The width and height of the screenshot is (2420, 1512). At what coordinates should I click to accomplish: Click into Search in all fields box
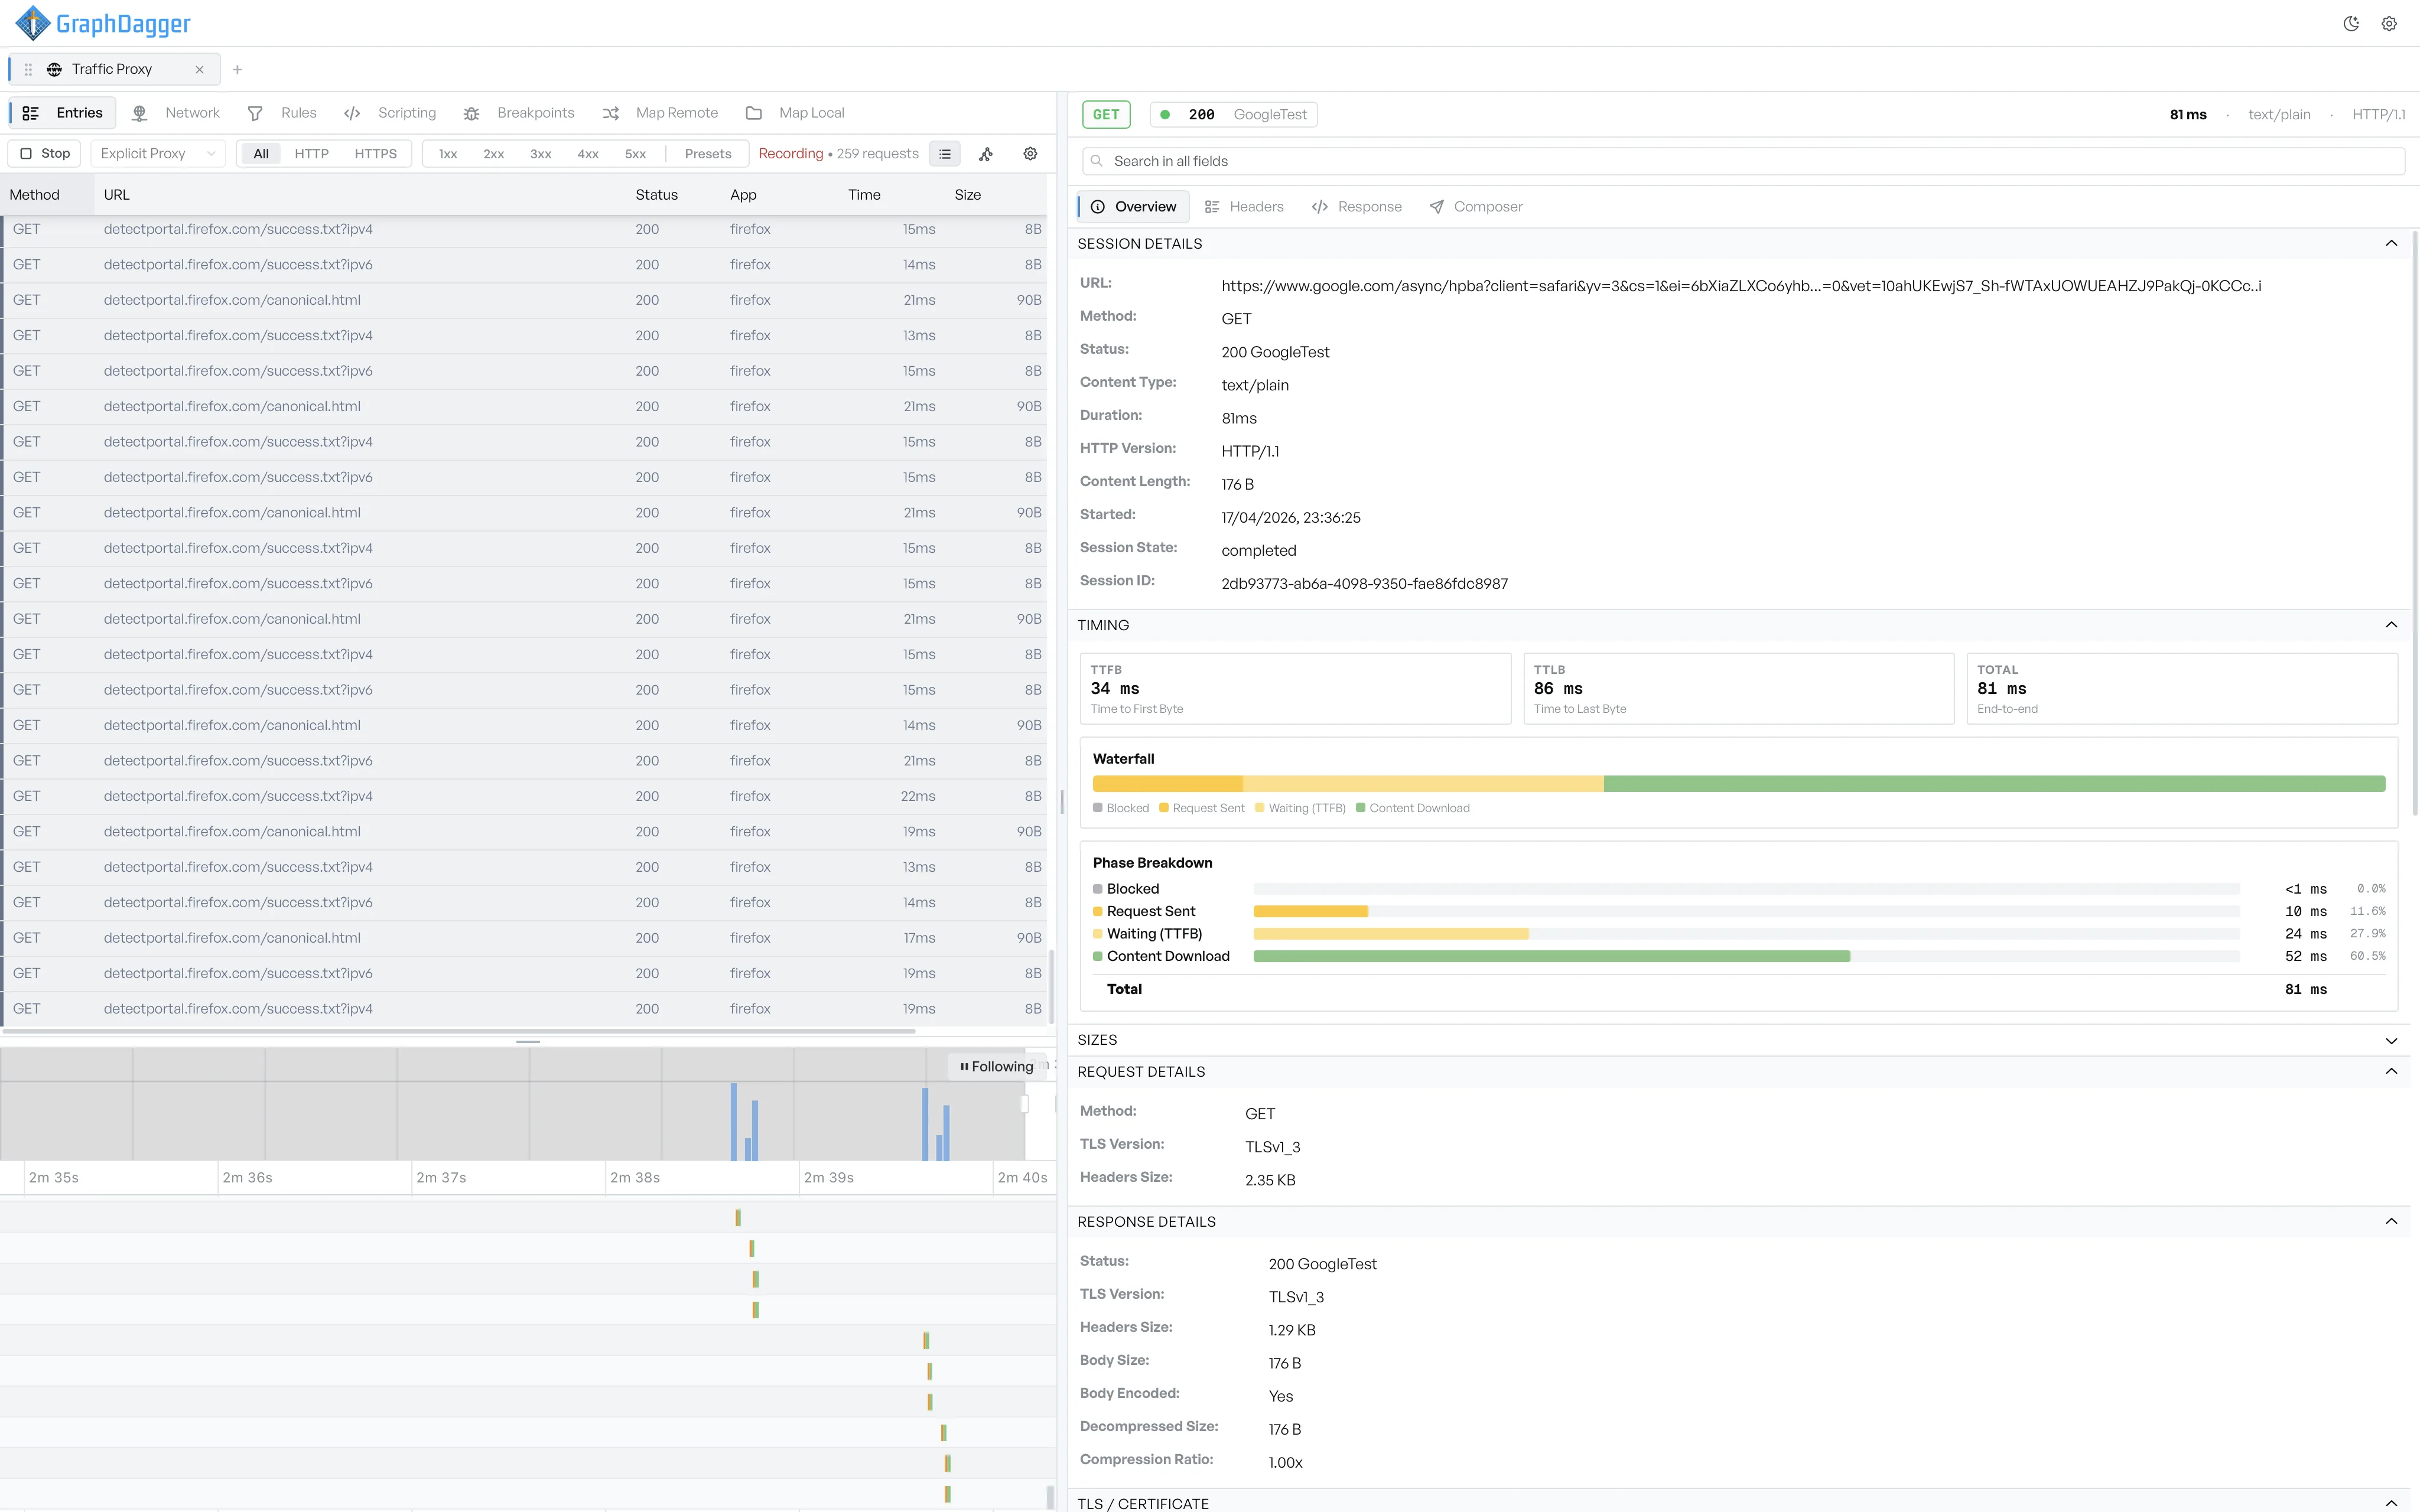tap(1743, 161)
